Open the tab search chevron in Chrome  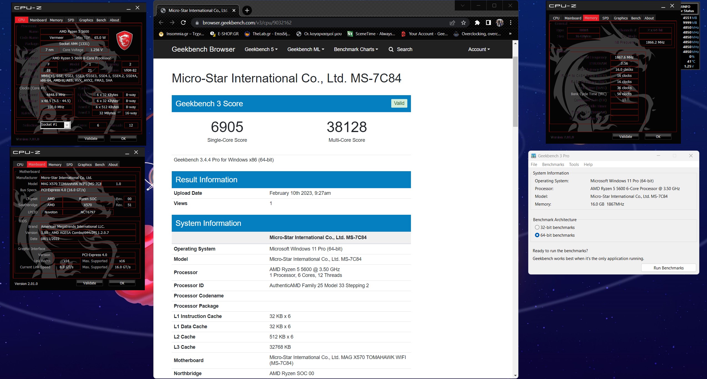463,6
